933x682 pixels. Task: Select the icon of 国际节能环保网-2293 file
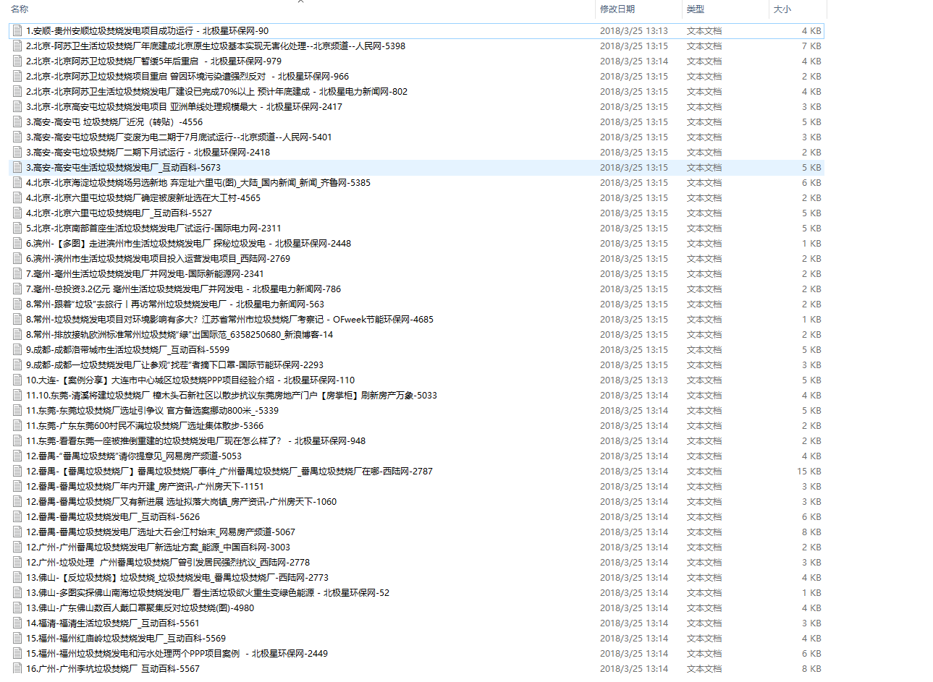click(17, 365)
